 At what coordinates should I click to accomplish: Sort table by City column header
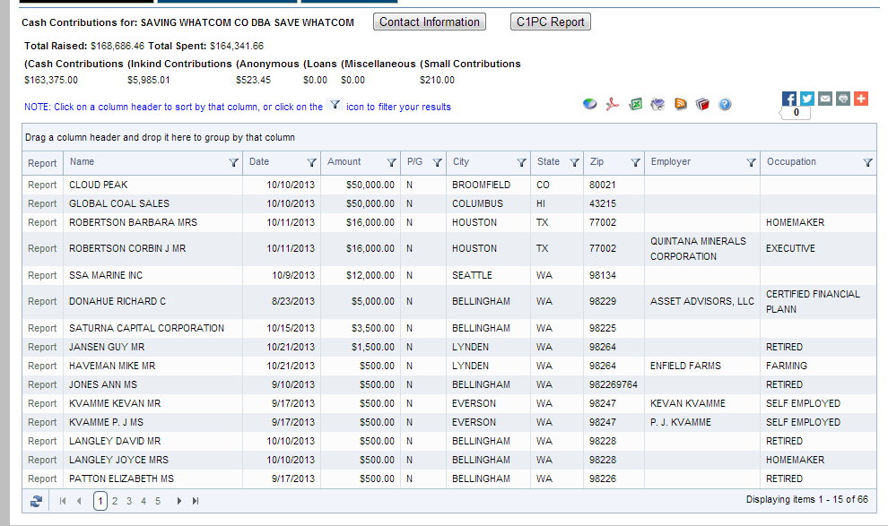(461, 162)
